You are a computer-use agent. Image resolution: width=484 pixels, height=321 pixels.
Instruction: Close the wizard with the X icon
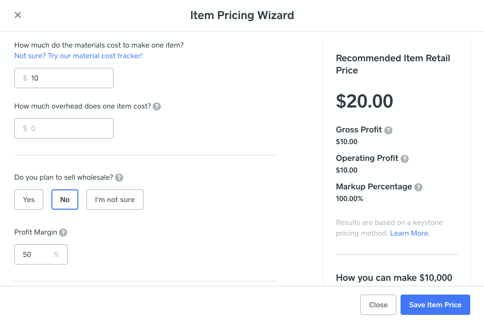pos(18,15)
